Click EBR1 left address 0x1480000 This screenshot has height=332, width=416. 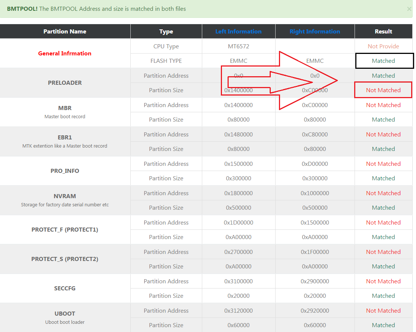point(238,135)
